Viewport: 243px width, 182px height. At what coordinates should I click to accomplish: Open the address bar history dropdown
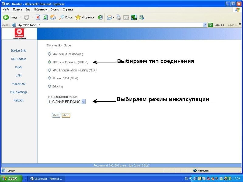[x=204, y=25]
